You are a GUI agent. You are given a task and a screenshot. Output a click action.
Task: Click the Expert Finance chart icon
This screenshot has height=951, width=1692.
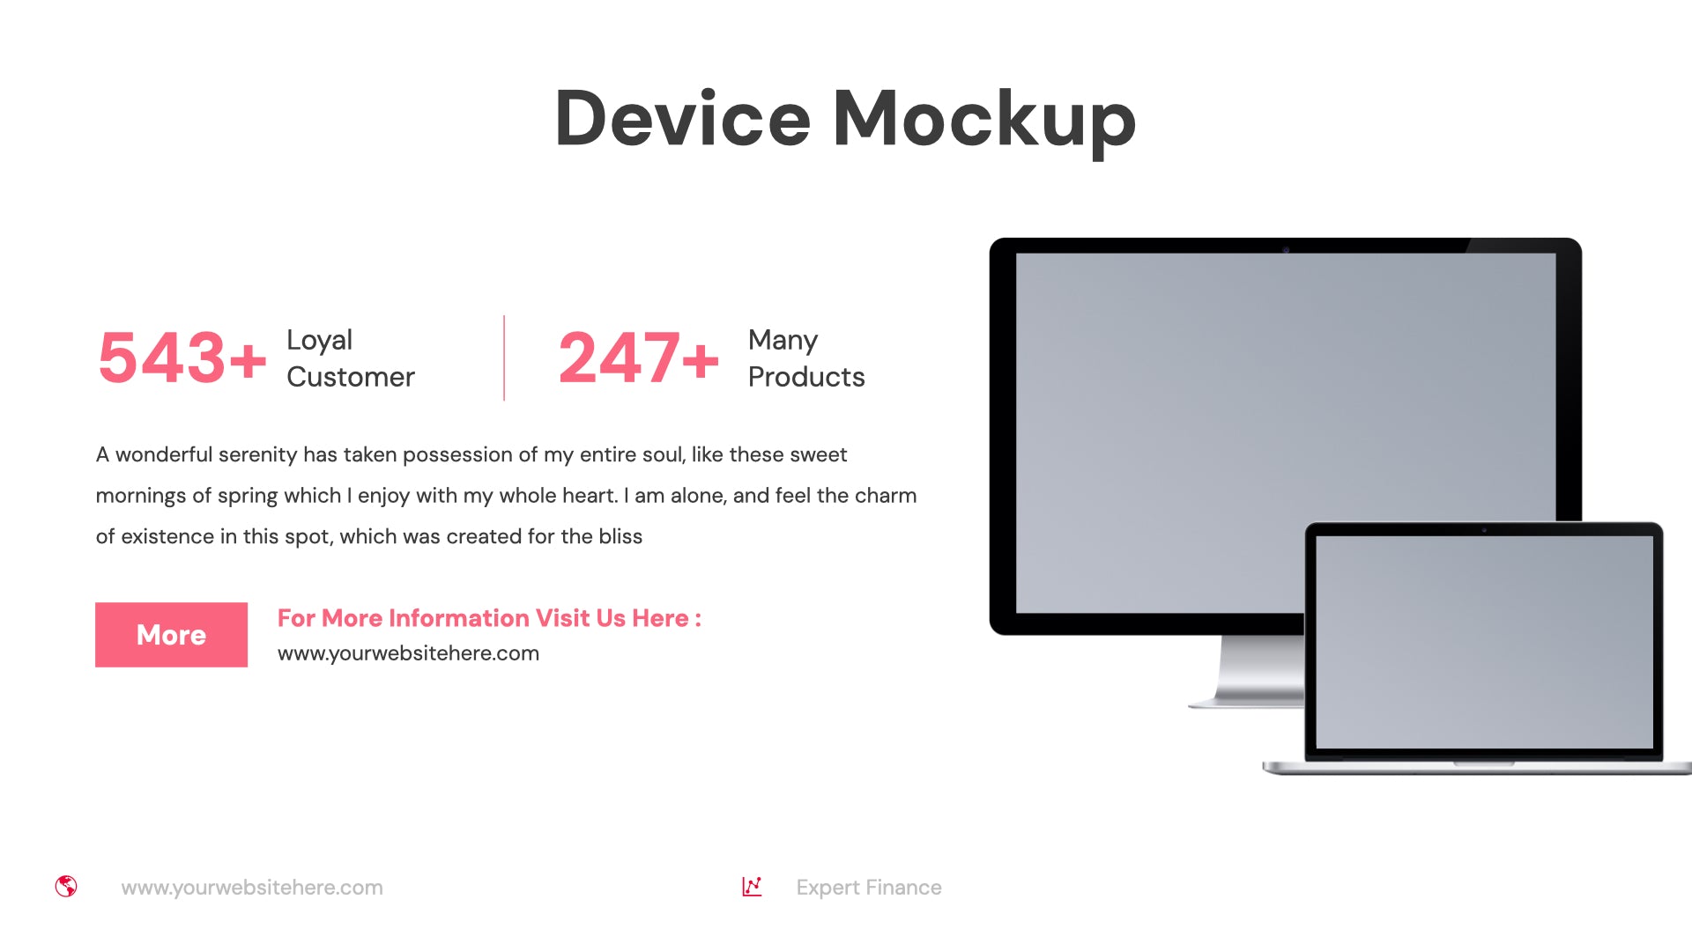pyautogui.click(x=752, y=887)
